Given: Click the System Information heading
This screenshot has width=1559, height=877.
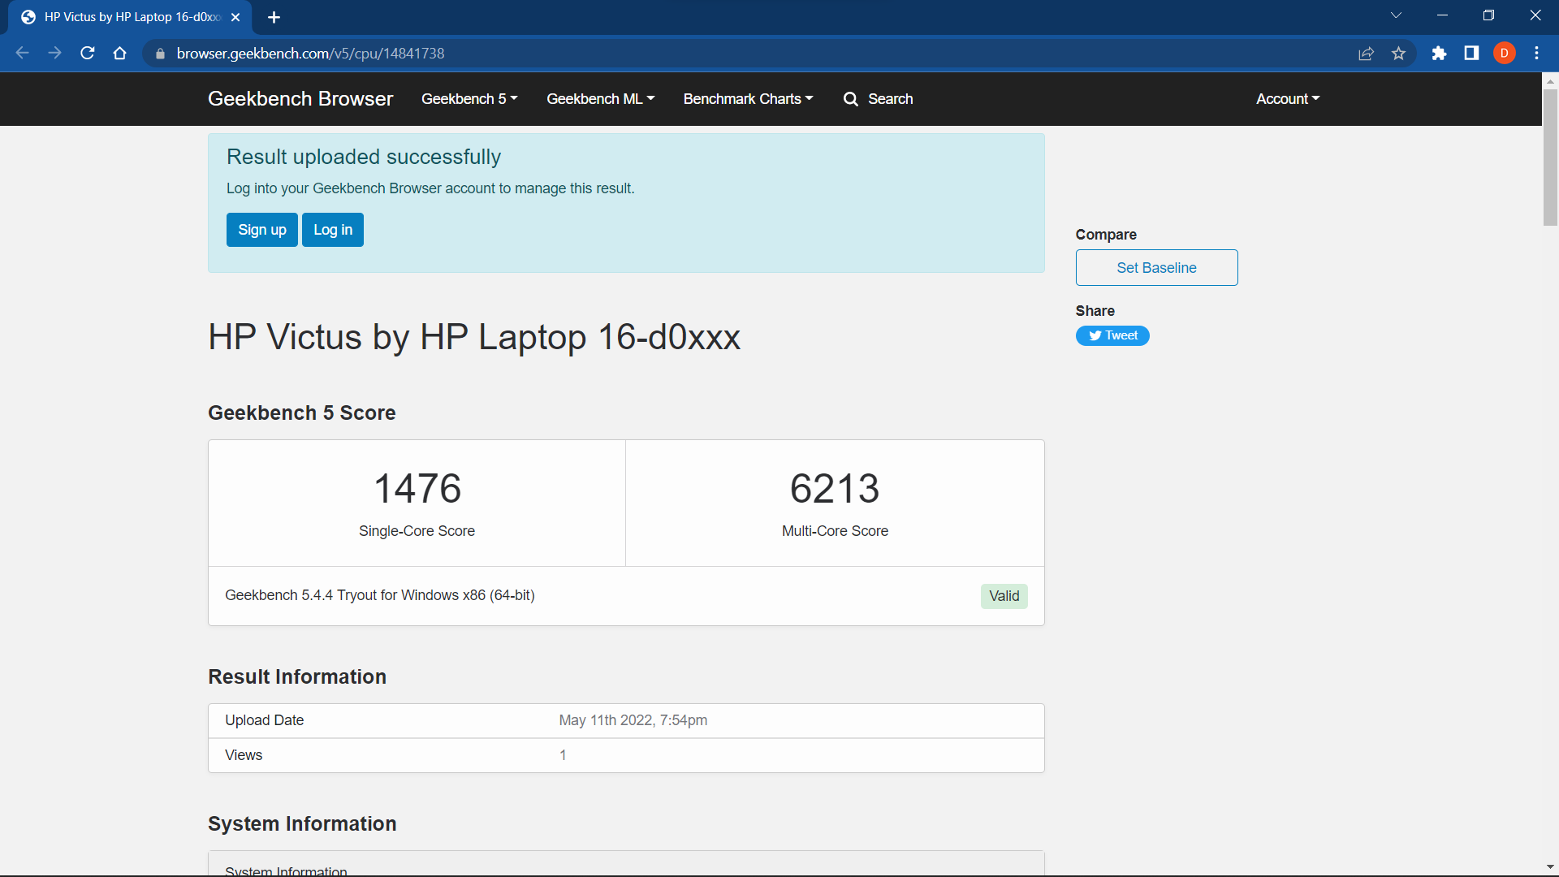Looking at the screenshot, I should pyautogui.click(x=302, y=823).
